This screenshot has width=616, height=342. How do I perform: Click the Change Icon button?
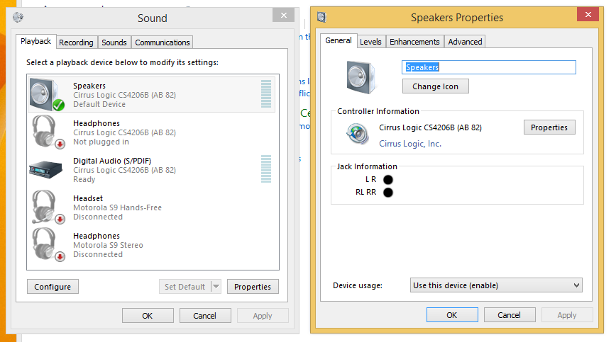pos(435,86)
